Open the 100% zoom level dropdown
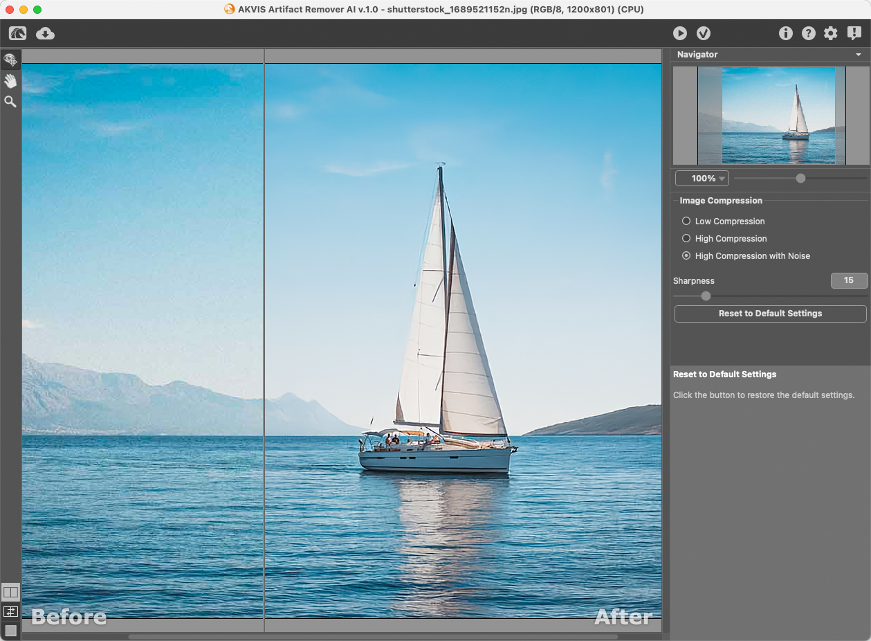Image resolution: width=871 pixels, height=641 pixels. tap(702, 179)
